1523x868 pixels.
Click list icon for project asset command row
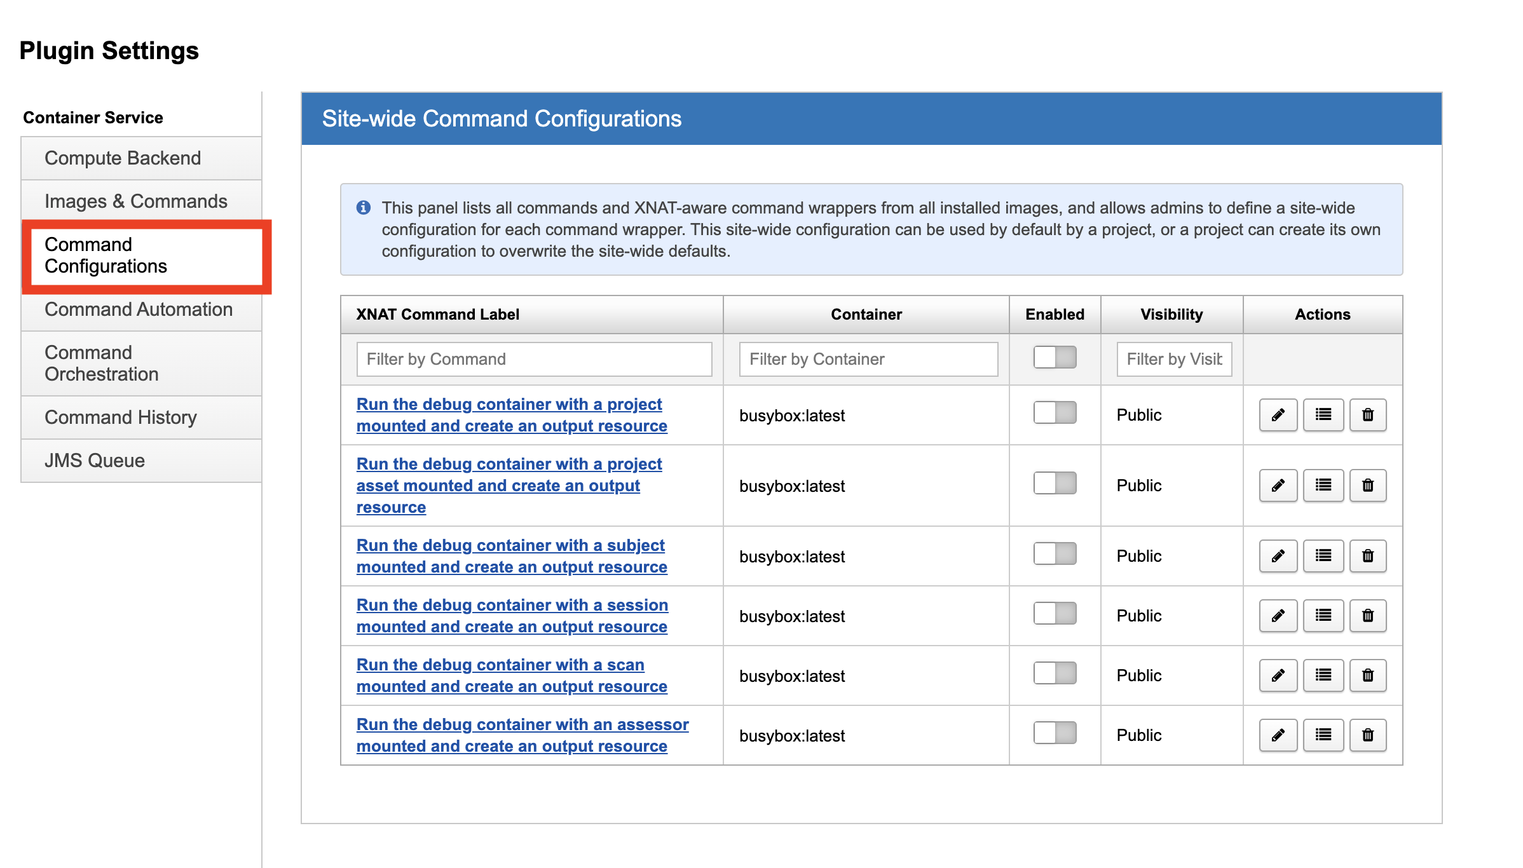coord(1323,485)
